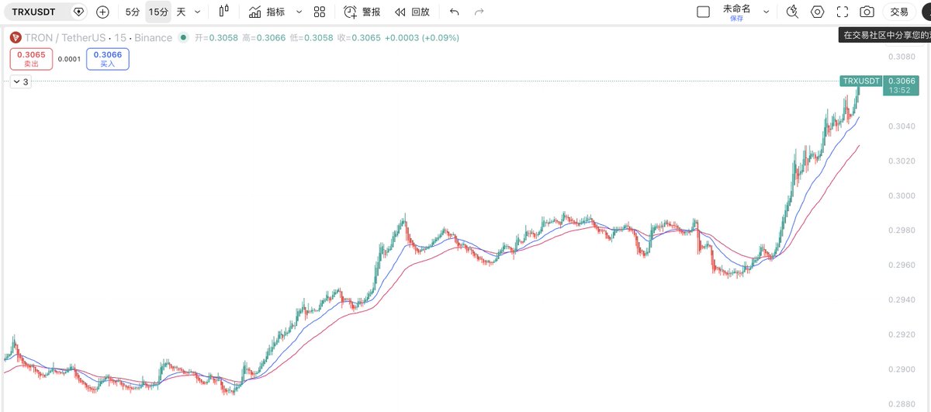Expand the favorite indicators dropdown arrow
Image resolution: width=931 pixels, height=412 pixels.
299,12
